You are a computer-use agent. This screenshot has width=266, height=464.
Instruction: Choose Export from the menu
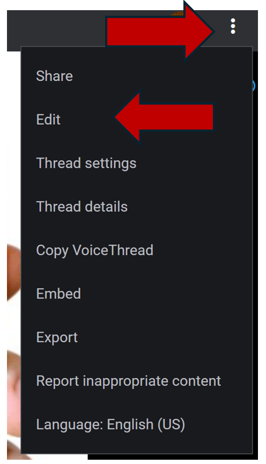coord(137,337)
